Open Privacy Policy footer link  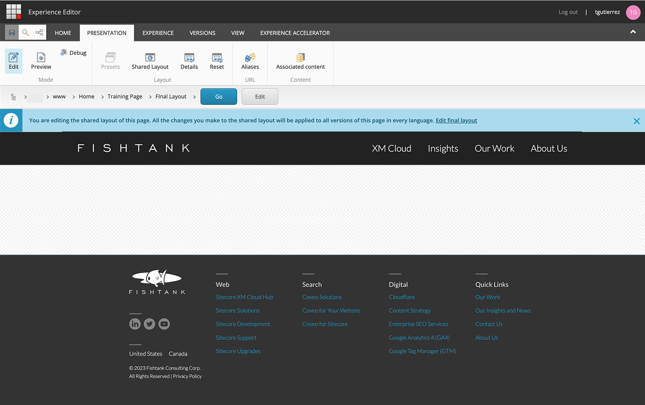click(187, 376)
